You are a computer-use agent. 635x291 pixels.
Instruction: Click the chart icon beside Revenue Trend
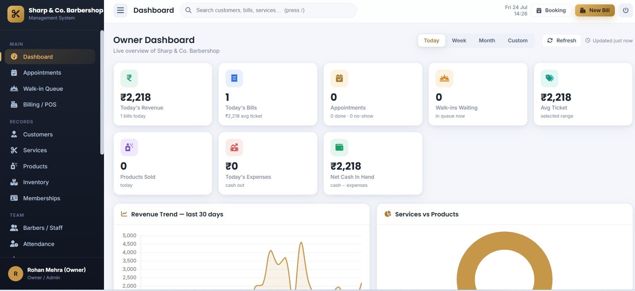(124, 214)
